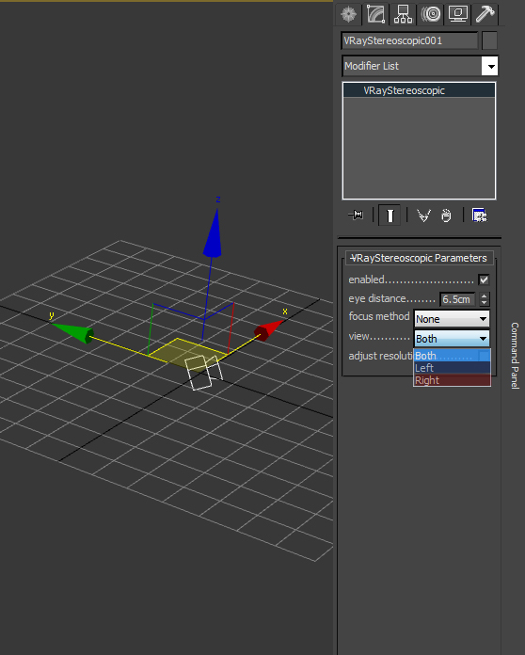The width and height of the screenshot is (525, 655).
Task: Open Configure Modifier Sets icon
Action: pyautogui.click(x=479, y=216)
